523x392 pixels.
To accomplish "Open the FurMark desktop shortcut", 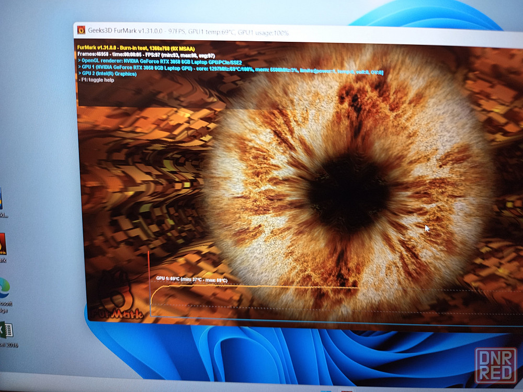I will [x=3, y=246].
